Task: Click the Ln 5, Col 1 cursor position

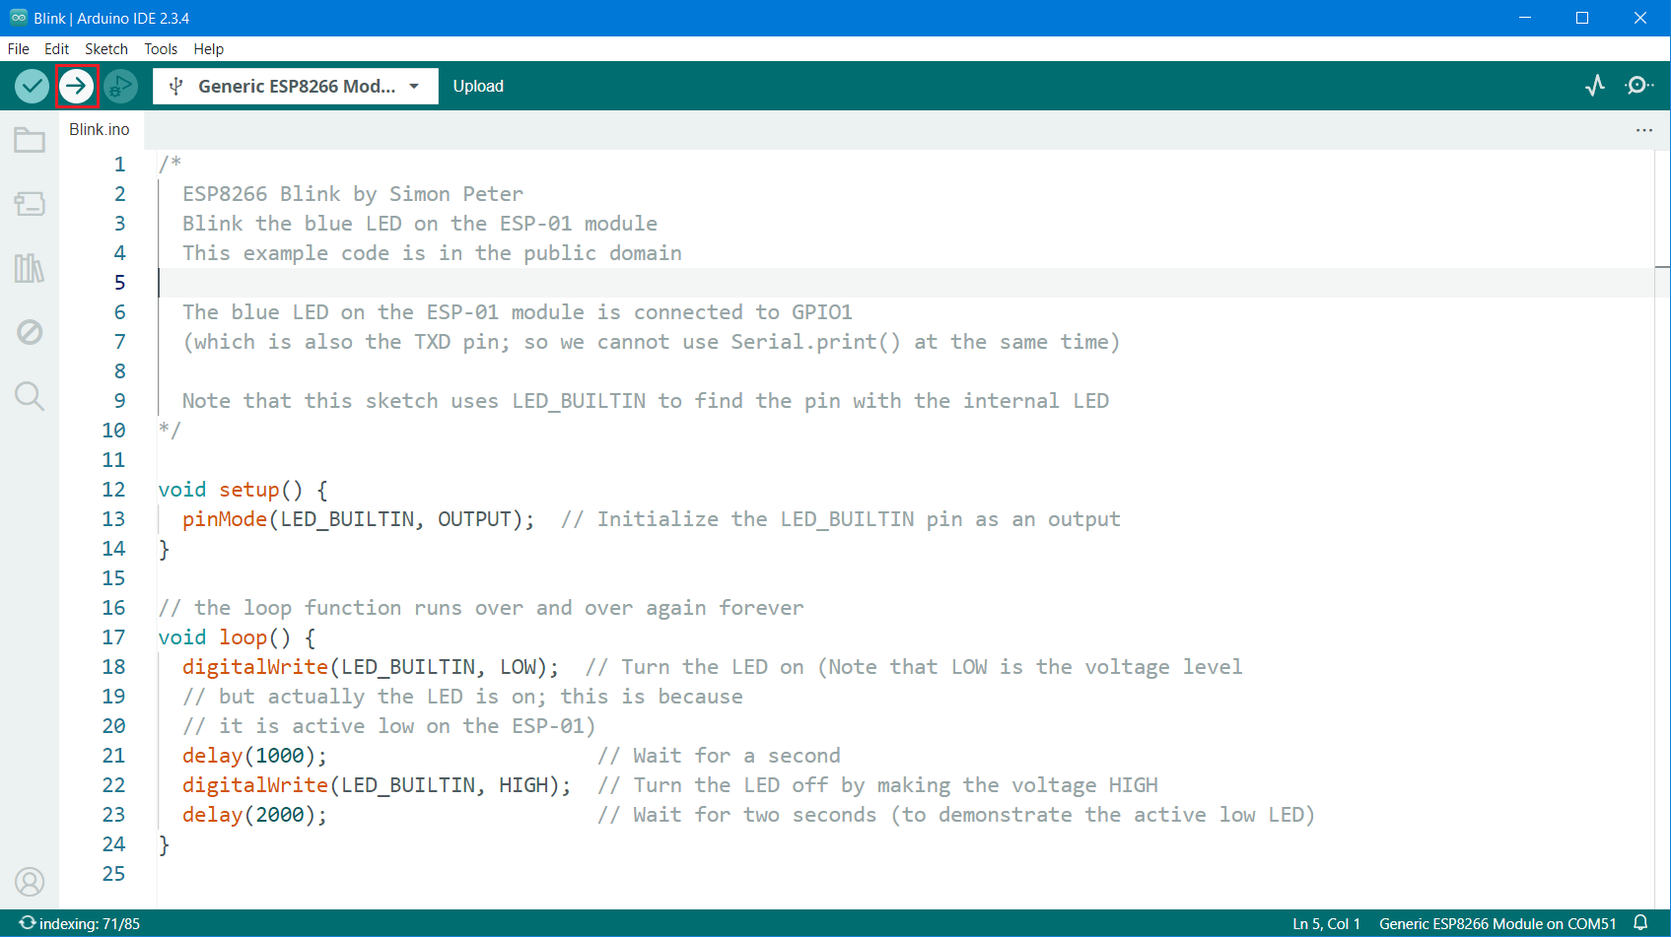Action: click(x=1326, y=924)
